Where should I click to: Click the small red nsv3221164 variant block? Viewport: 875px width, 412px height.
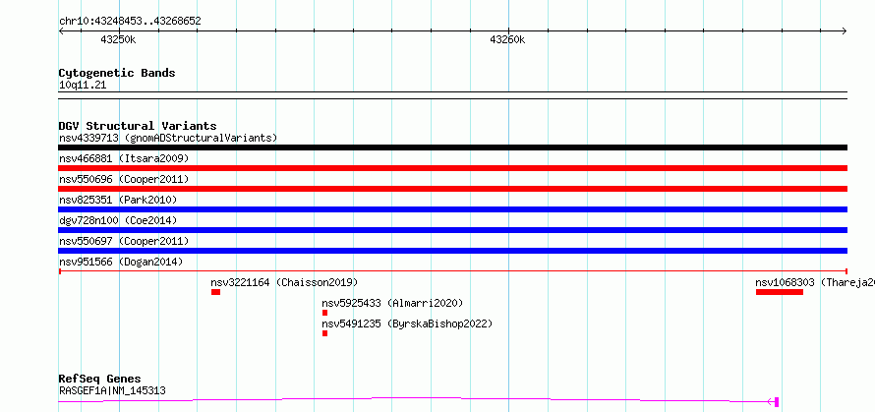(x=215, y=292)
